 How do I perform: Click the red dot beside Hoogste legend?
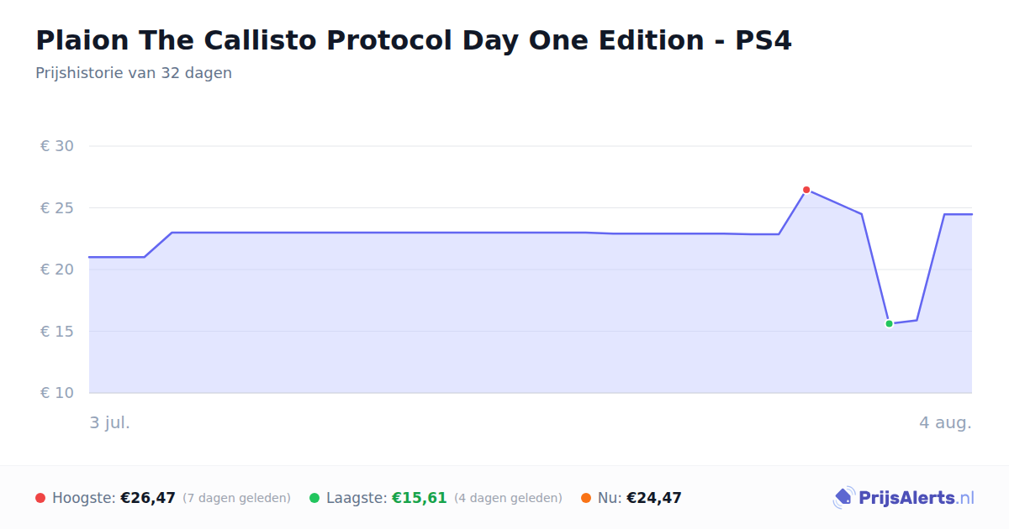click(x=40, y=498)
